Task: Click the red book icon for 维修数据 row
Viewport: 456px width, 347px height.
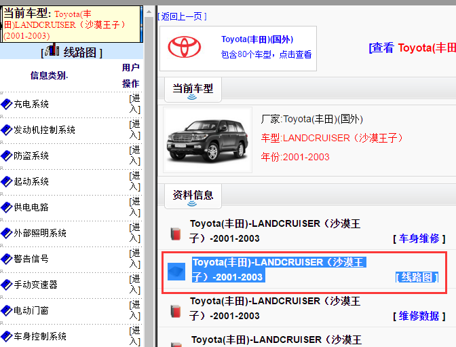Action: (x=176, y=311)
